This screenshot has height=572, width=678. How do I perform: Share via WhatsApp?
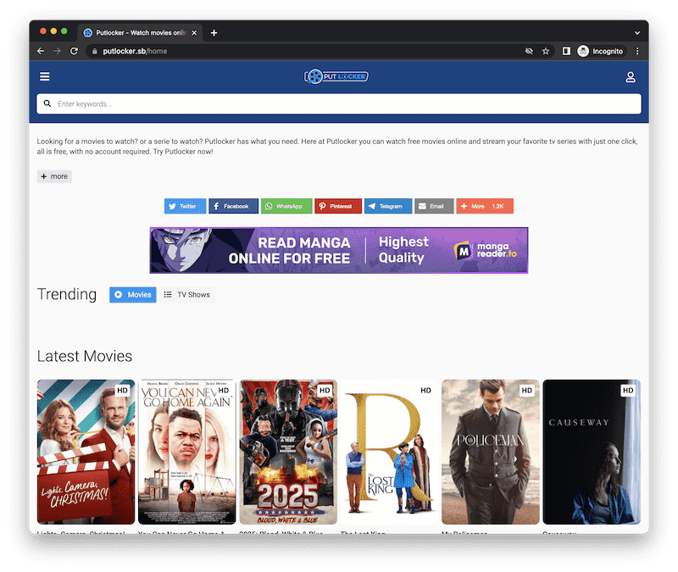pos(286,206)
